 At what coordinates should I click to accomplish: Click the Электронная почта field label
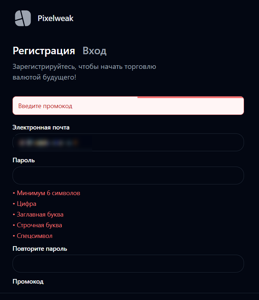[x=41, y=127]
